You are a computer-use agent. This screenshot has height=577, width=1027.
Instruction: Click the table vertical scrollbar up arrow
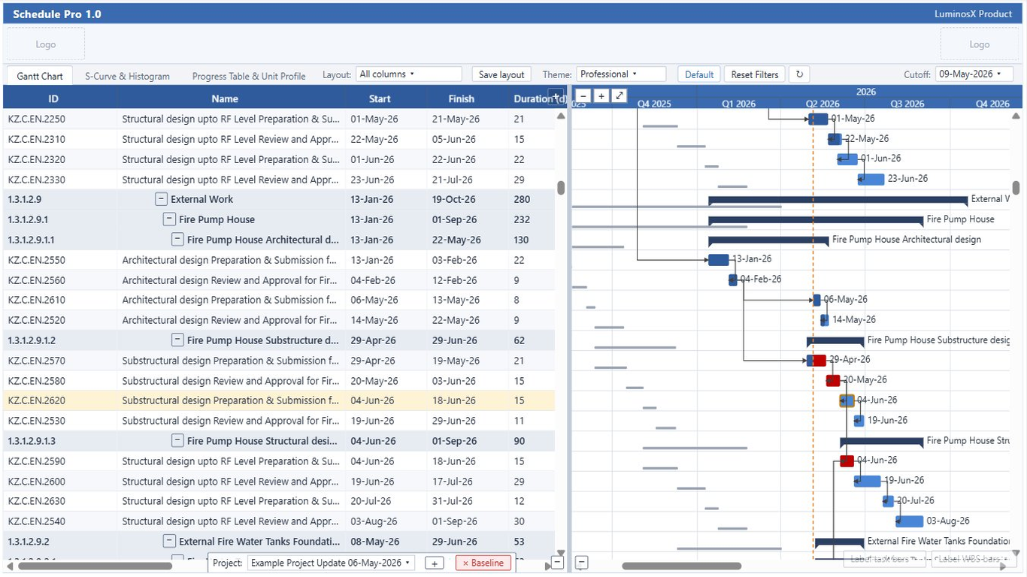pos(561,116)
